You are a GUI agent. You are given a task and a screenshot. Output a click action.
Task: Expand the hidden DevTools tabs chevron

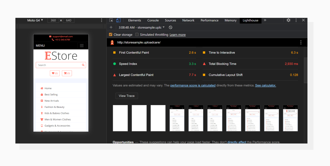(x=265, y=20)
